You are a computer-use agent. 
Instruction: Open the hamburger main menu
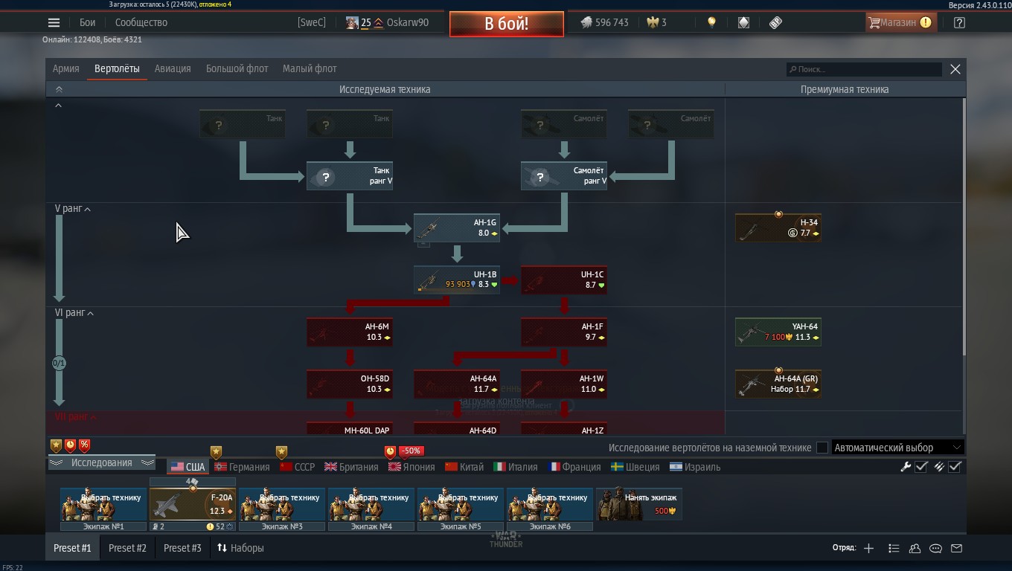tap(54, 22)
